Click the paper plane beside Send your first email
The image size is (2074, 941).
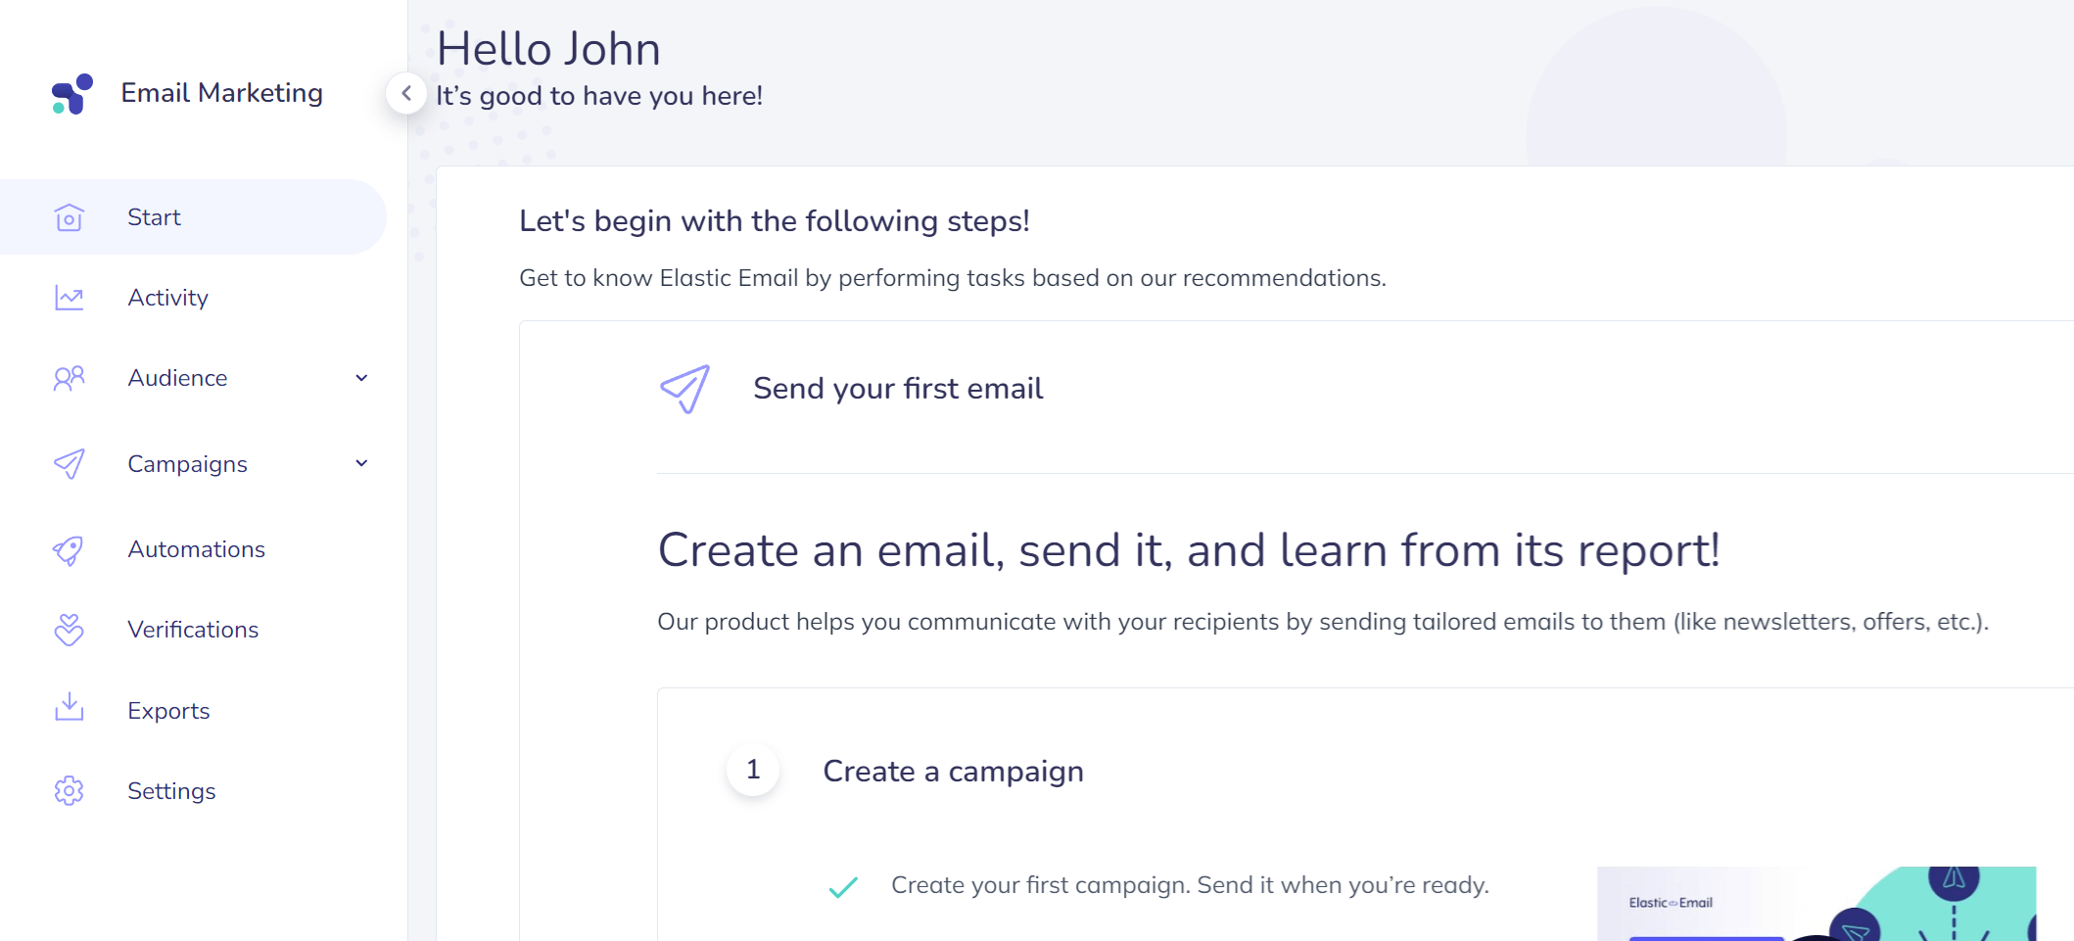pyautogui.click(x=683, y=388)
